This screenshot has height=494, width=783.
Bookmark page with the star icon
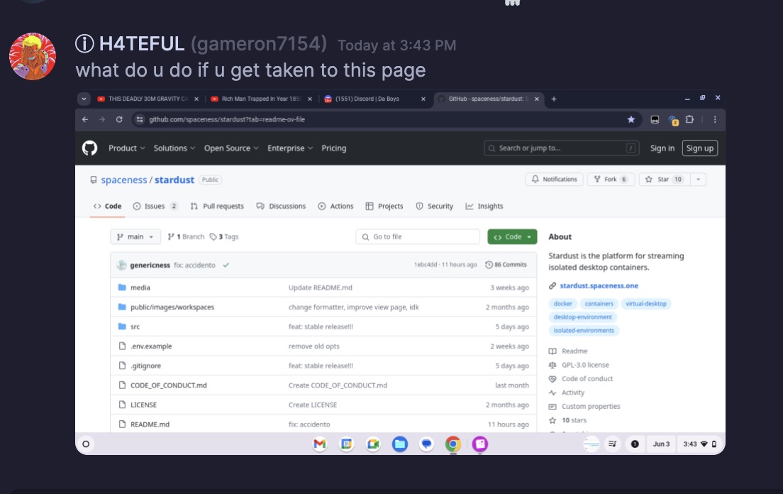click(x=631, y=119)
